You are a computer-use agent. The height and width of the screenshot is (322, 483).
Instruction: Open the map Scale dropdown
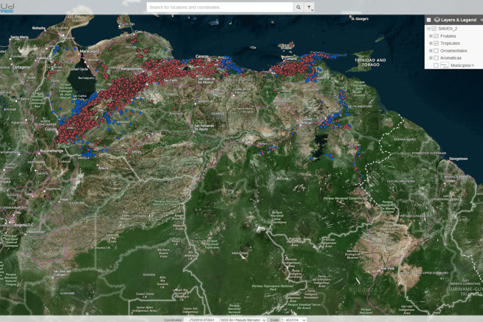tap(293, 320)
